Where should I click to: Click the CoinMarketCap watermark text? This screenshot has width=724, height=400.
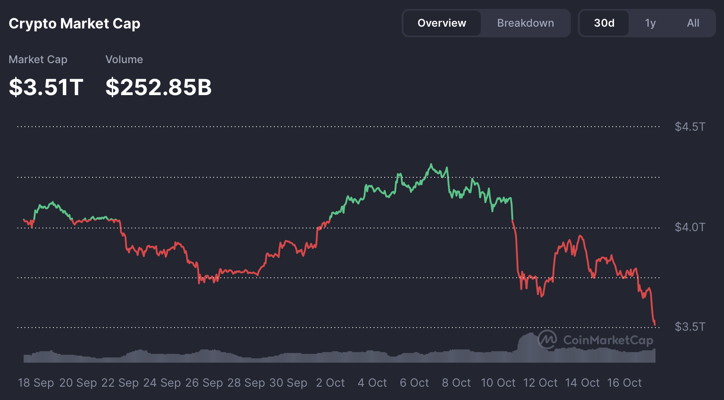[608, 340]
